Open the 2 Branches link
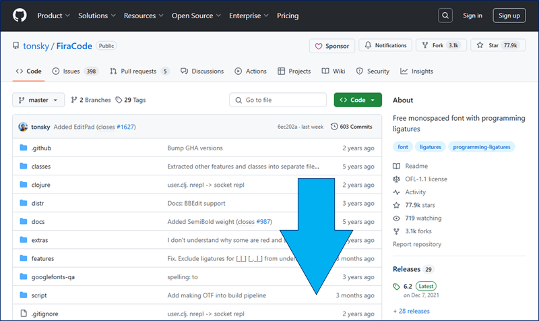Image resolution: width=539 pixels, height=321 pixels. 91,100
